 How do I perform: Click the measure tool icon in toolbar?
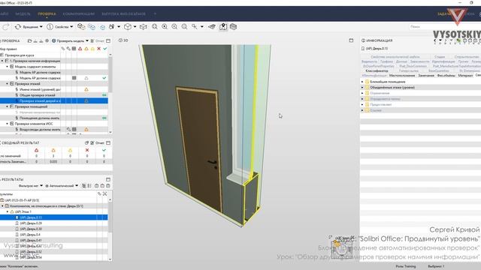coord(195,27)
